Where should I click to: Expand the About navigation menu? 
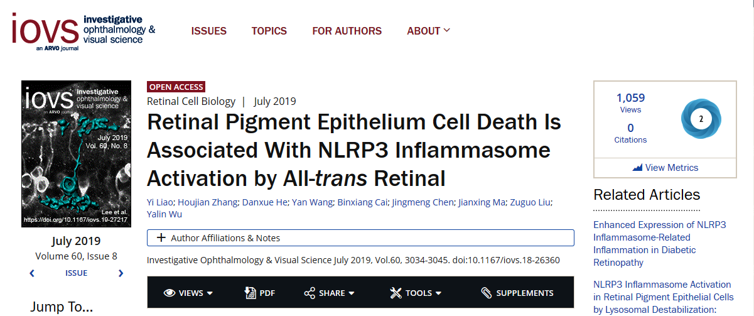tap(428, 31)
